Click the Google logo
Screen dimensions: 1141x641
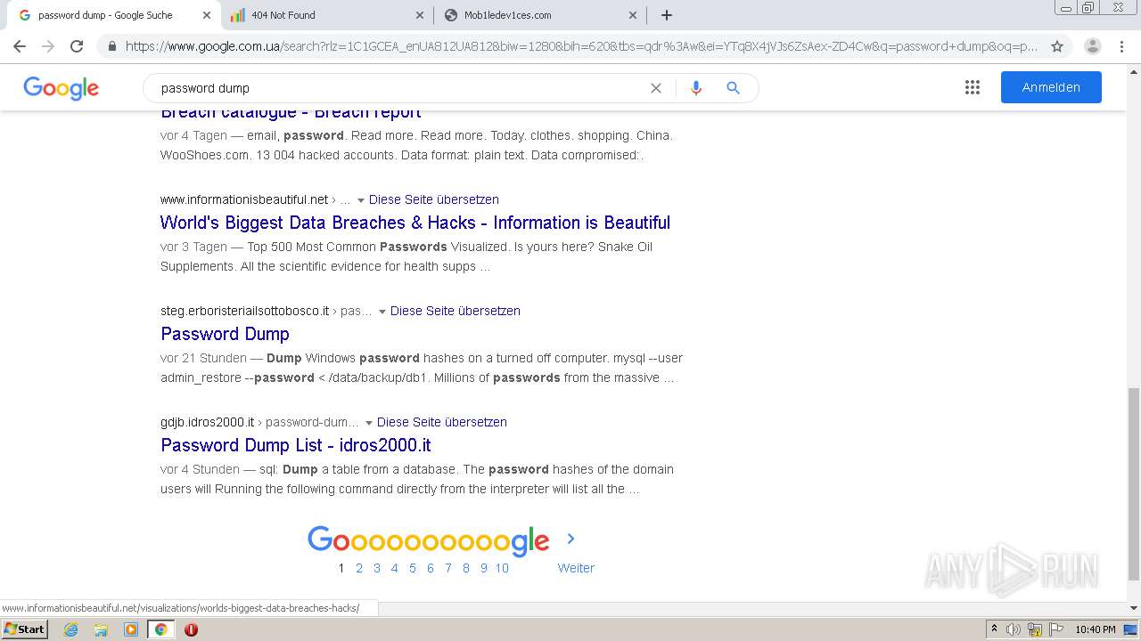[61, 88]
